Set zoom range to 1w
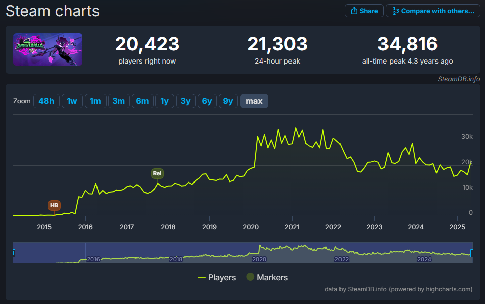 click(72, 101)
